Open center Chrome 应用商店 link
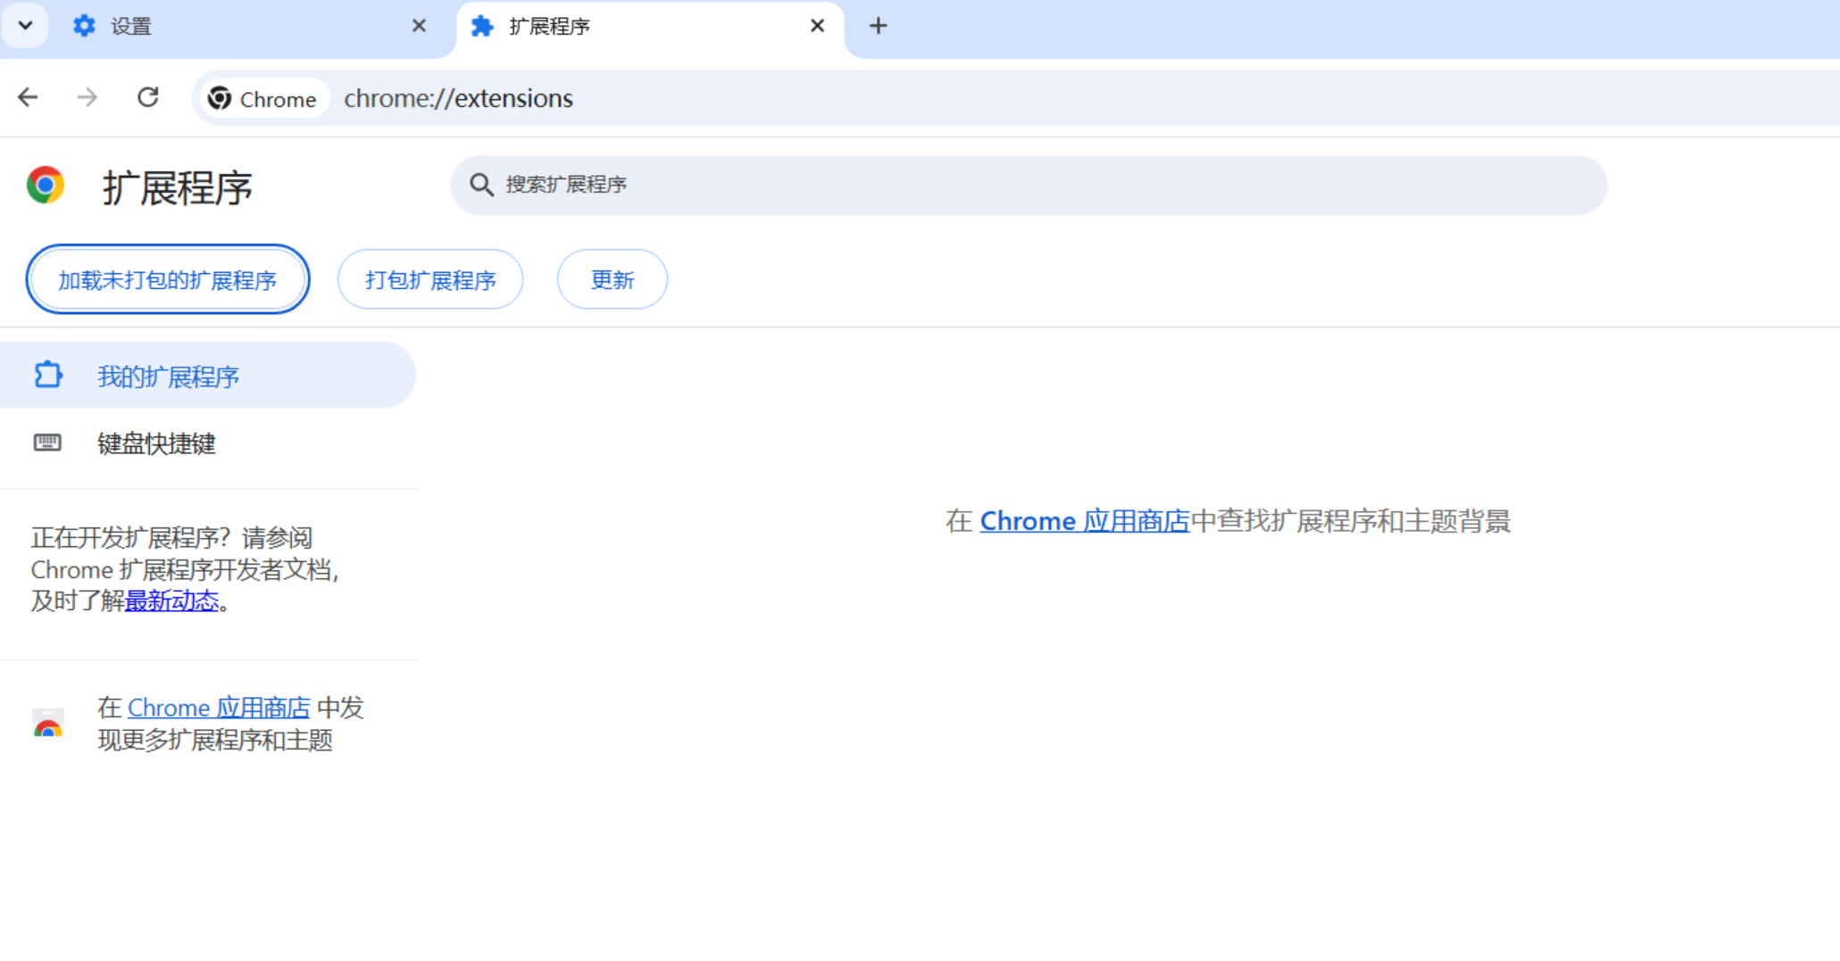Image resolution: width=1840 pixels, height=961 pixels. [1085, 521]
